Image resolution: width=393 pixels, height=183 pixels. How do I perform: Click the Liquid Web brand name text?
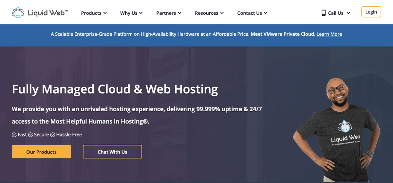click(48, 13)
